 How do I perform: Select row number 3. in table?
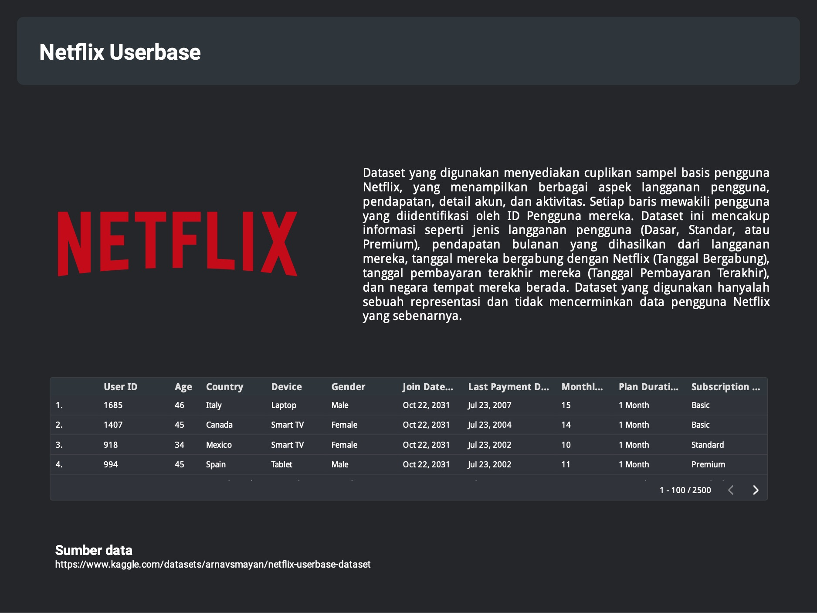point(59,445)
